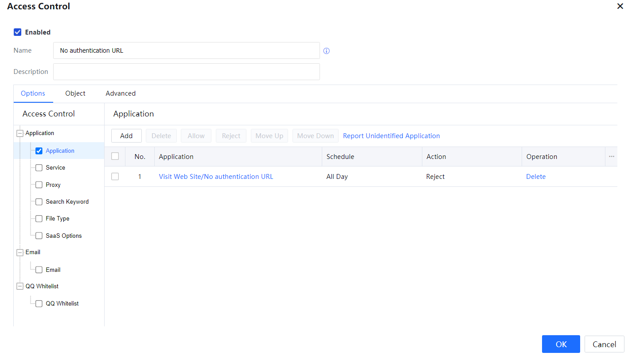Toggle the select-all header checkbox
Image resolution: width=632 pixels, height=356 pixels.
coord(115,156)
